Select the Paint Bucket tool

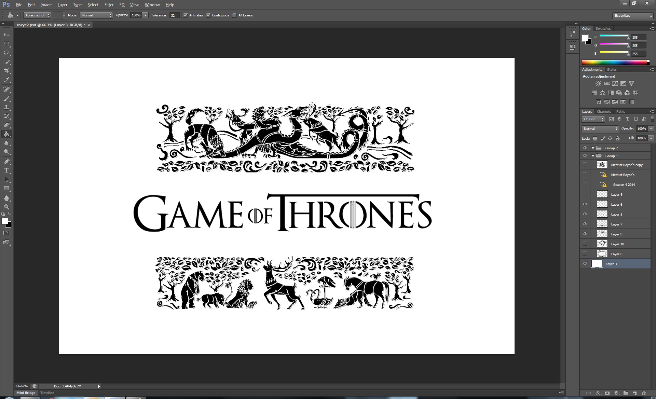pyautogui.click(x=6, y=134)
